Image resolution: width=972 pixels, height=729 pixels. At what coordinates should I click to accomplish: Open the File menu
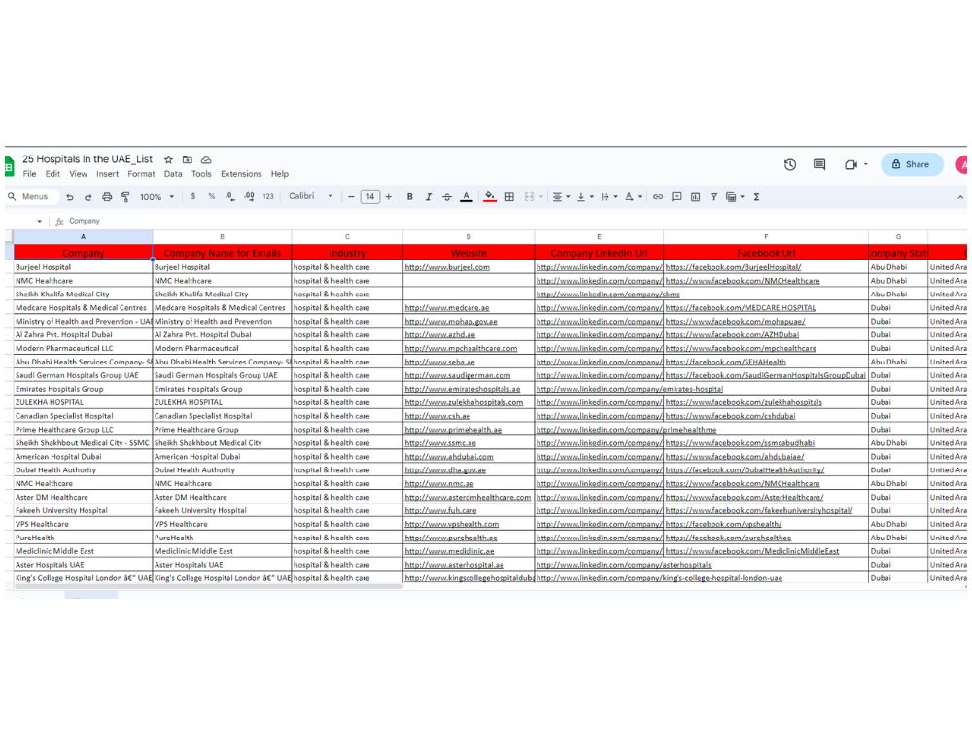pyautogui.click(x=29, y=174)
